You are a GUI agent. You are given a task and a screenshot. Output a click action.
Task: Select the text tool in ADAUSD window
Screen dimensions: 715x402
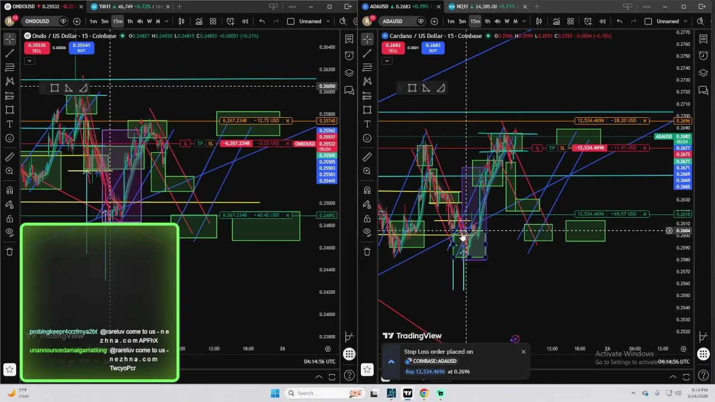(x=367, y=124)
